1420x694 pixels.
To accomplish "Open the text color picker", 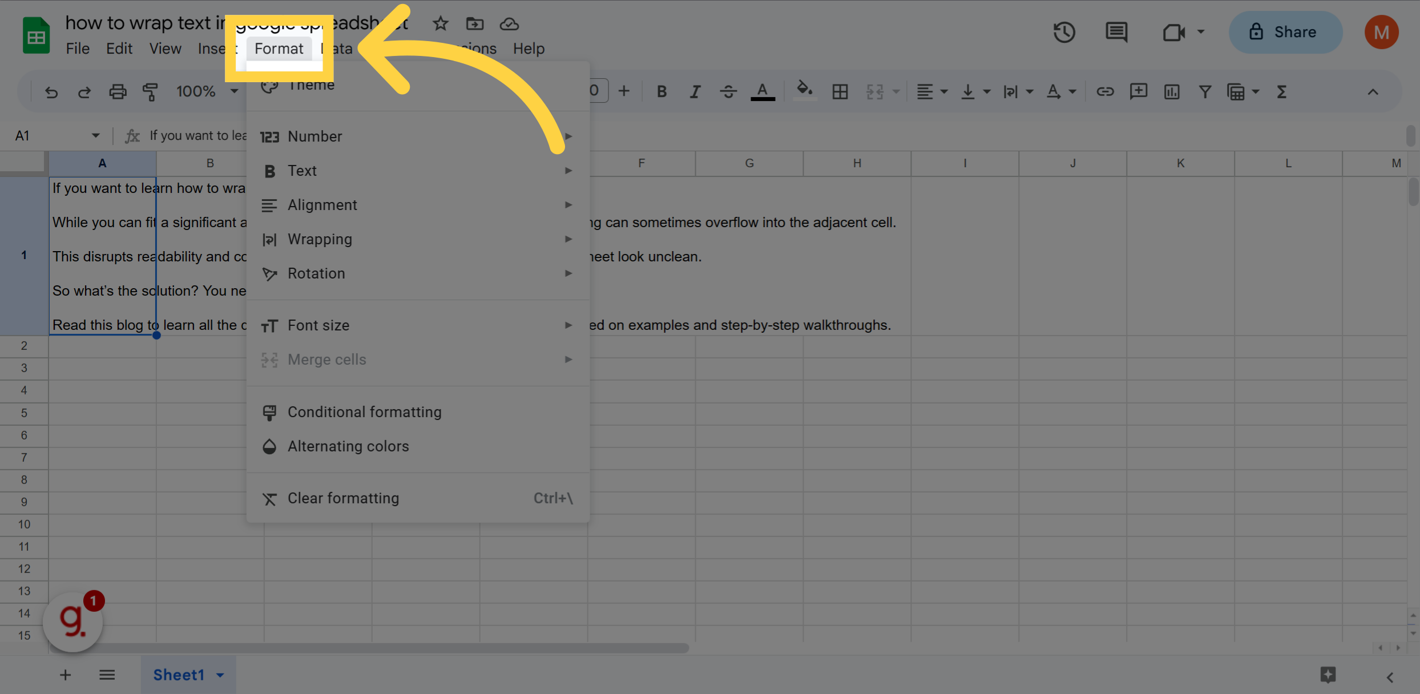I will point(763,91).
